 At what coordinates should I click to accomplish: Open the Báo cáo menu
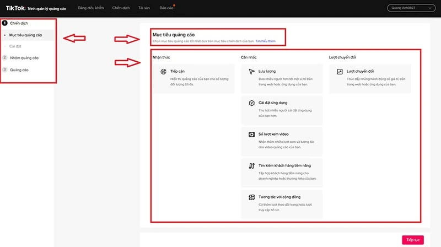166,9
